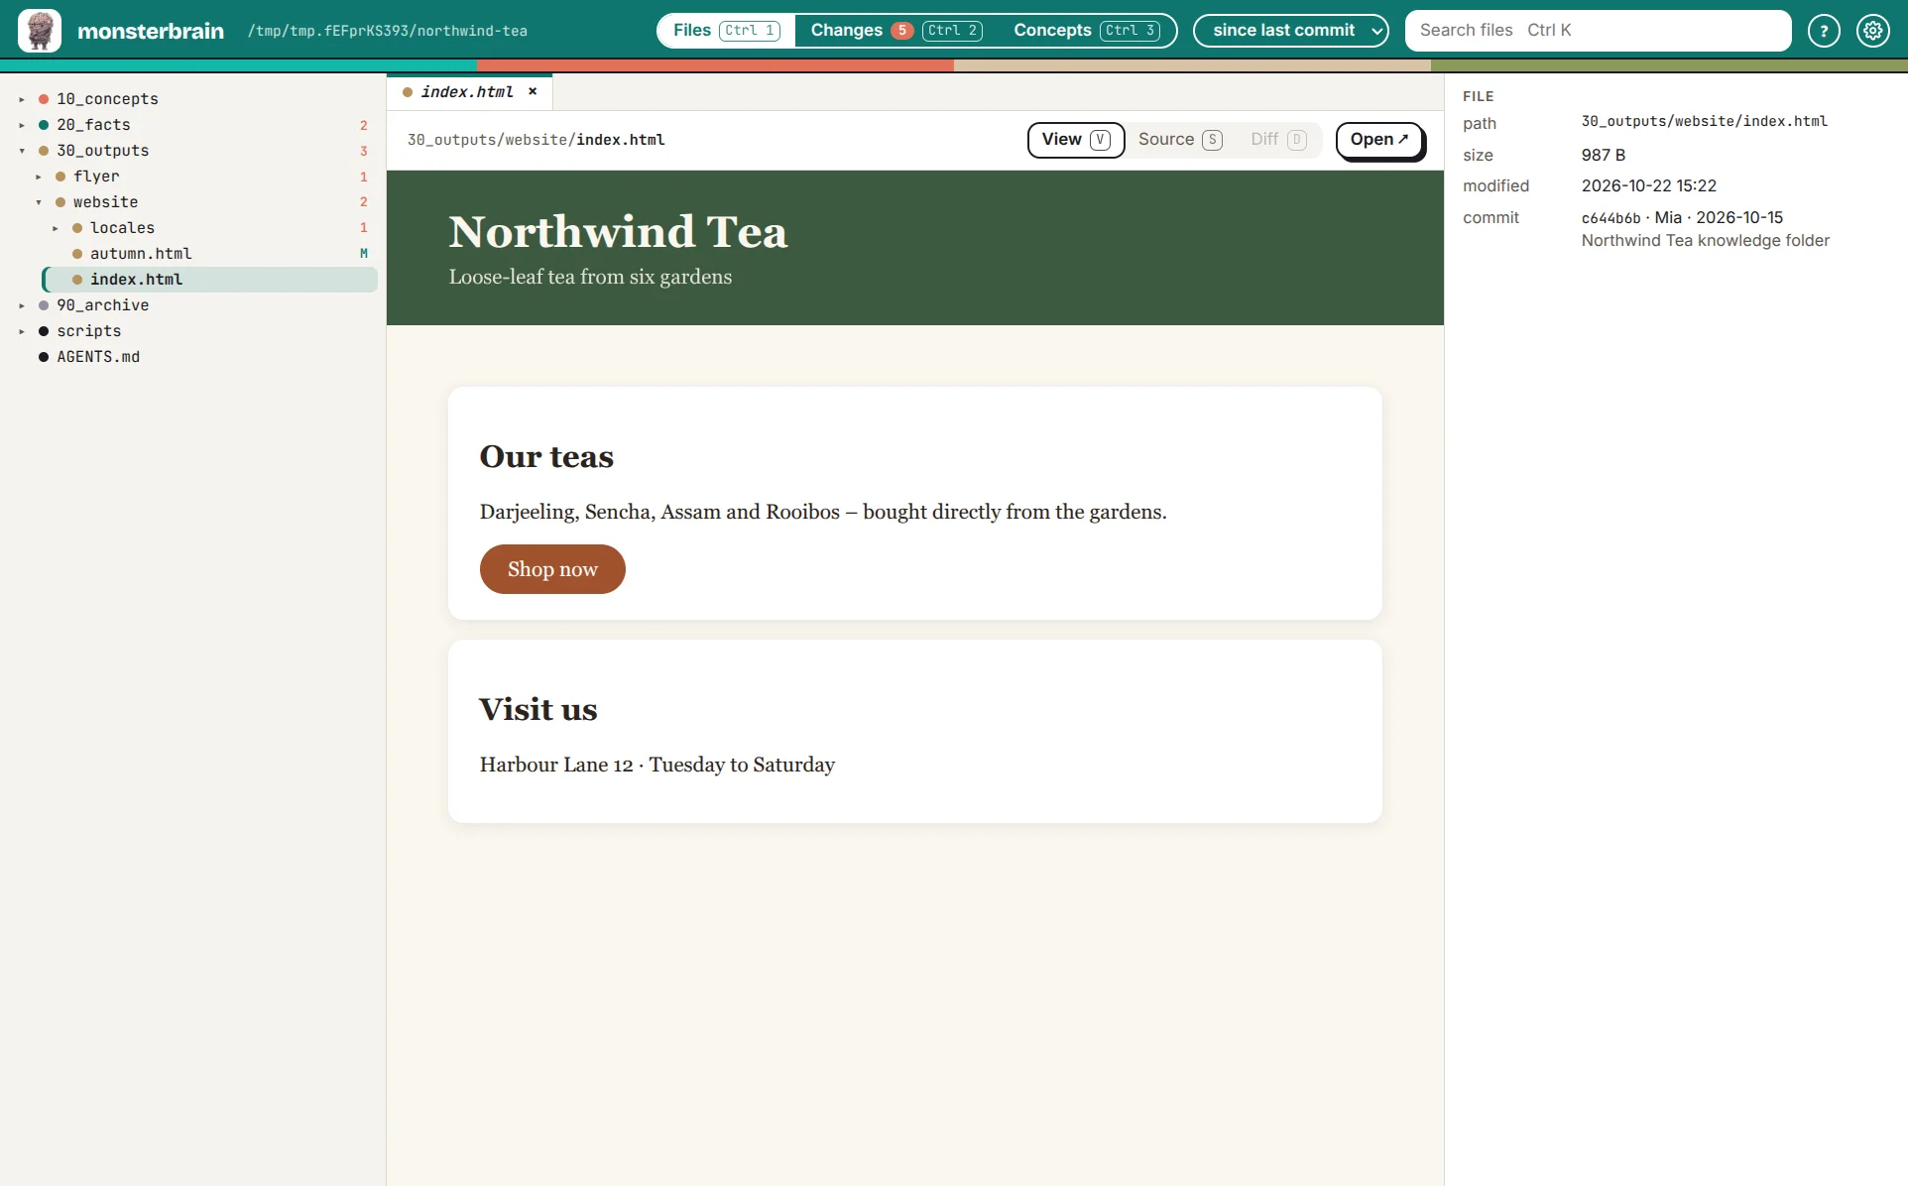
Task: Expand the 10_concepts folder
Action: click(x=22, y=99)
